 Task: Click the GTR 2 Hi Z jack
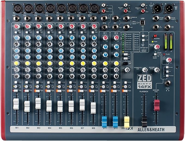click(93, 19)
